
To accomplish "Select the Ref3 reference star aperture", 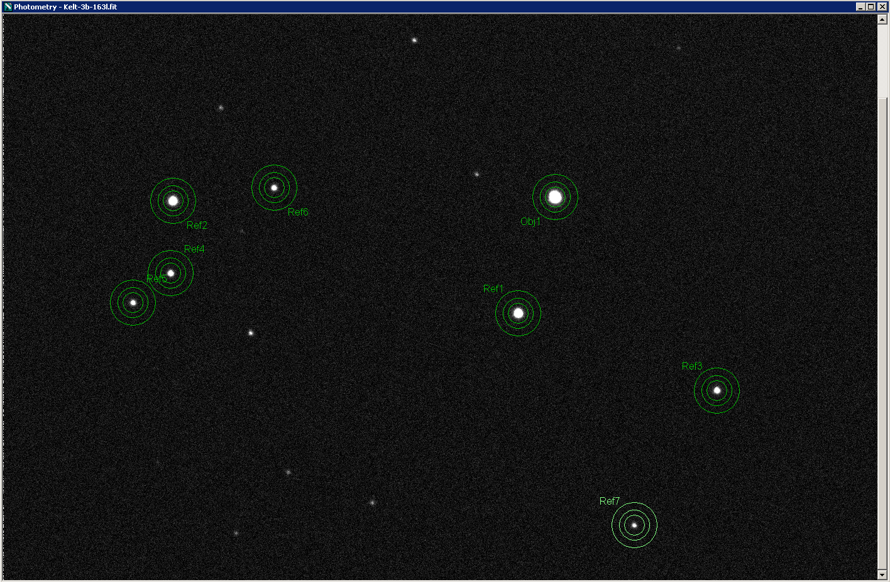I will tap(717, 390).
